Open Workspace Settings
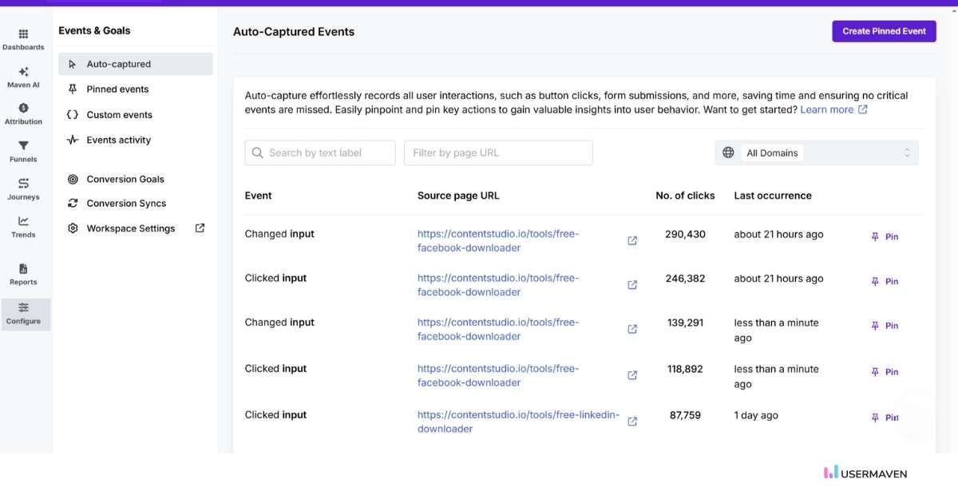 pyautogui.click(x=130, y=228)
